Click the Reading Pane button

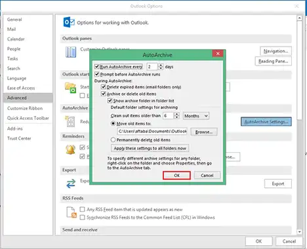tap(273, 61)
